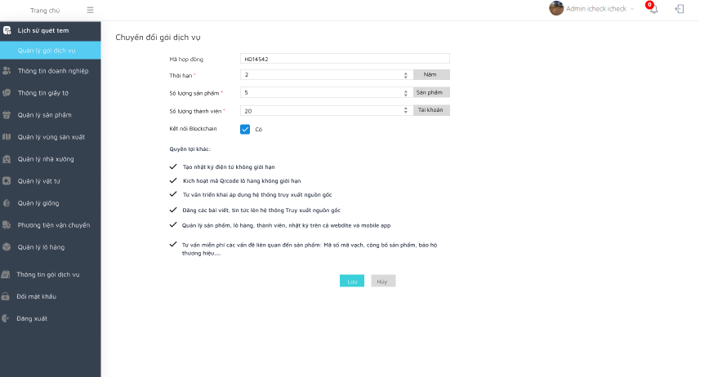Click the Quản lý nhà xưởng icon

[x=7, y=159]
